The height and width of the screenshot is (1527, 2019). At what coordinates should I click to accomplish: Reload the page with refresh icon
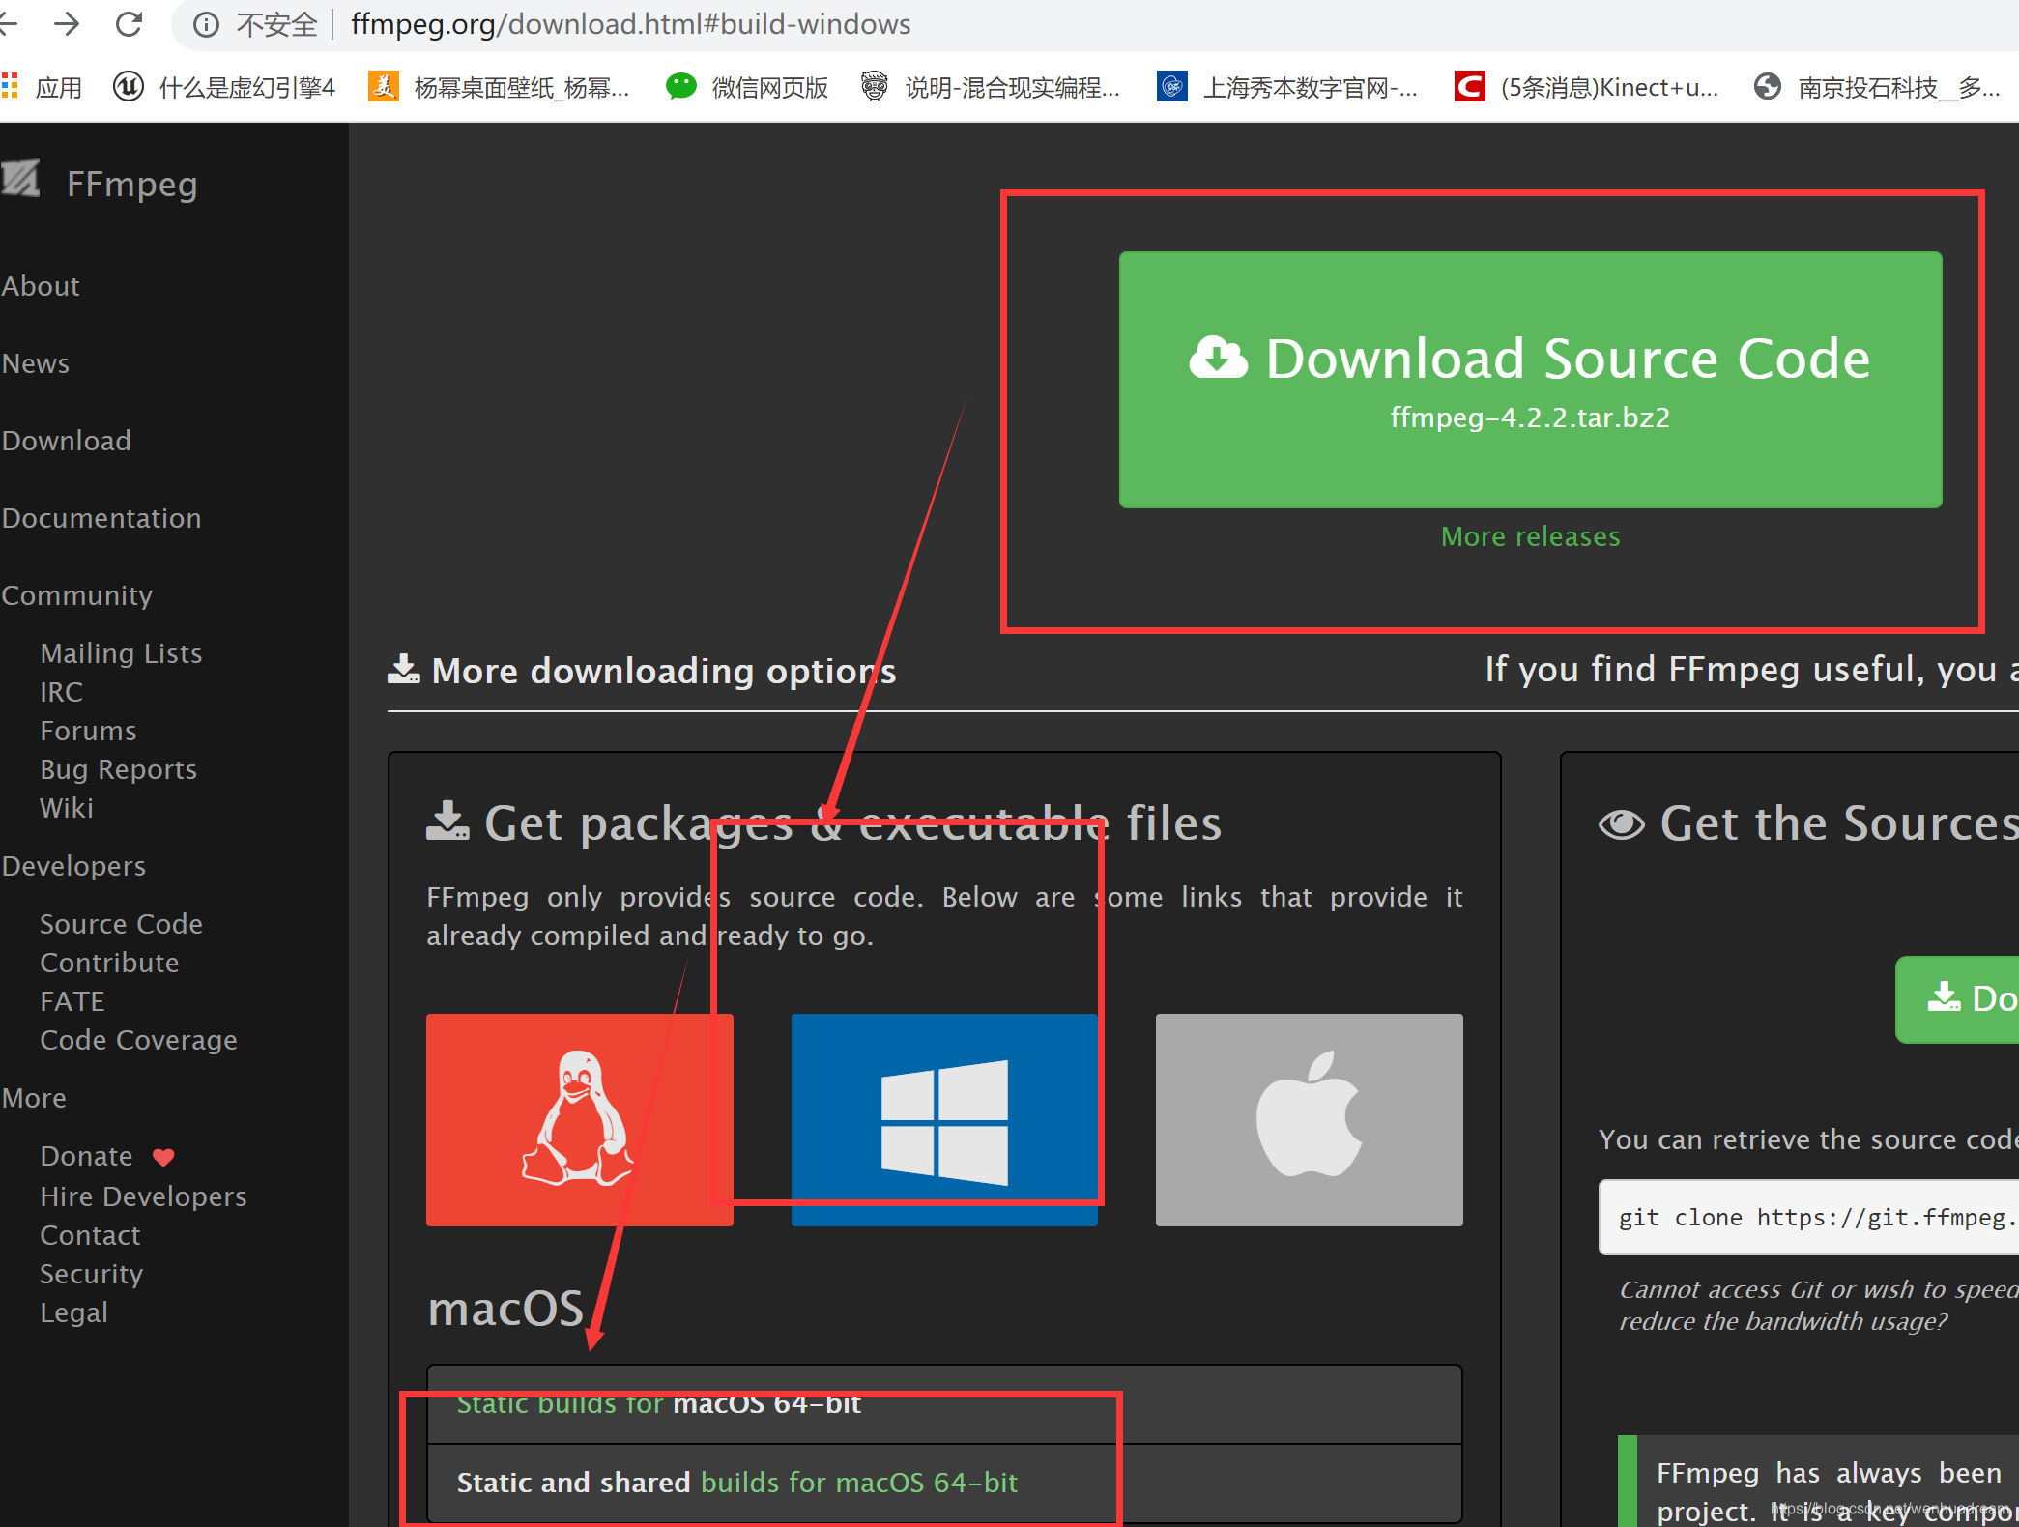pos(130,23)
